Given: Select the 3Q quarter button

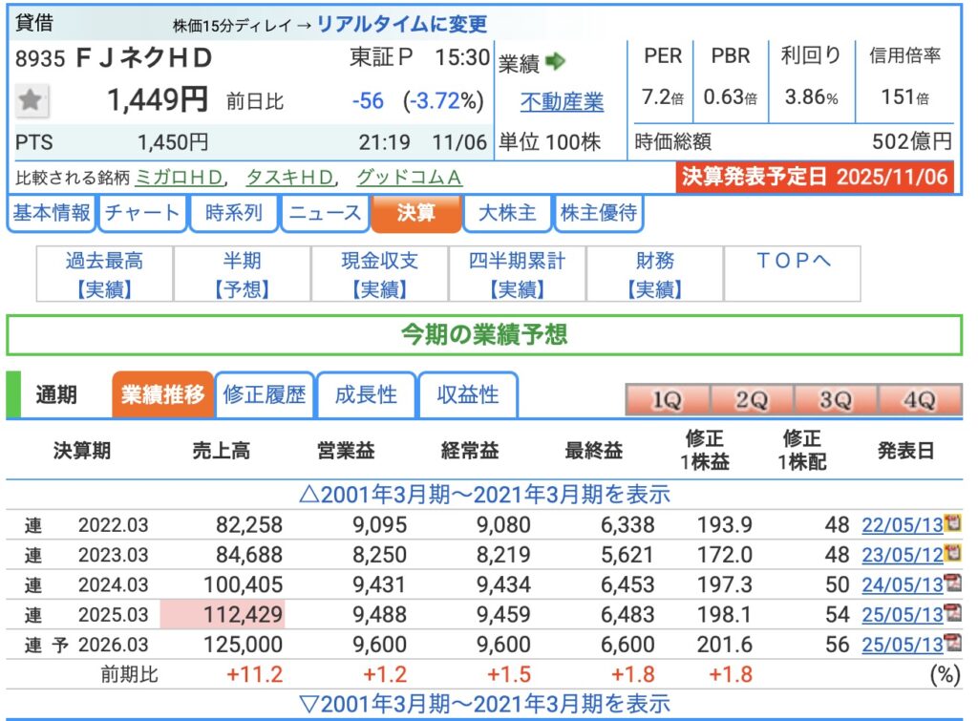Looking at the screenshot, I should (x=835, y=401).
